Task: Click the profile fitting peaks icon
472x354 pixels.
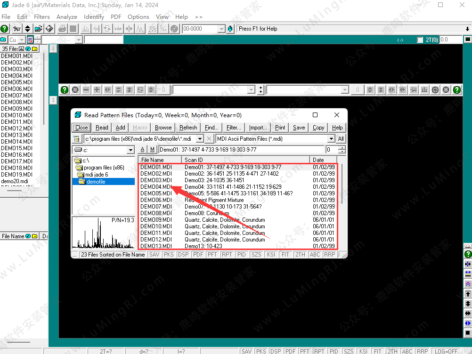Action: pyautogui.click(x=140, y=29)
